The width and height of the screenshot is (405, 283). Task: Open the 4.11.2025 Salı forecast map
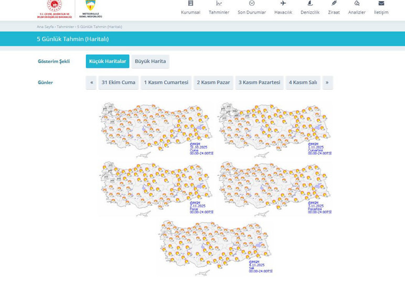215,247
